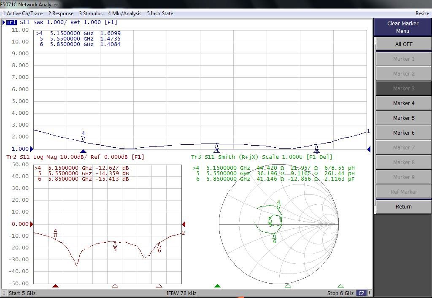Screen dimensions: 432x298
Task: Click marker 6 on the Smith chart
Action: pyautogui.click(x=274, y=236)
